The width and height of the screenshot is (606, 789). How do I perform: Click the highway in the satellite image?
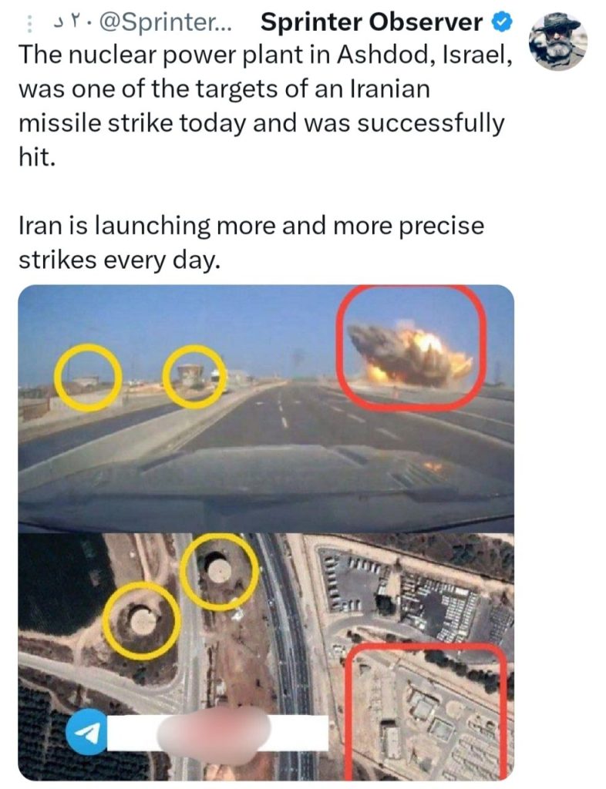pyautogui.click(x=287, y=654)
